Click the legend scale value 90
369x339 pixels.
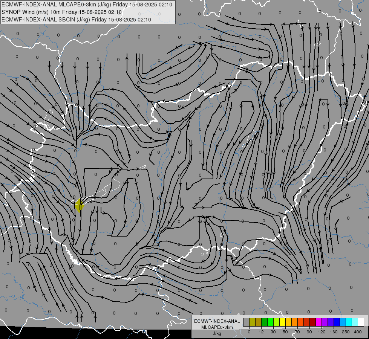(x=309, y=332)
